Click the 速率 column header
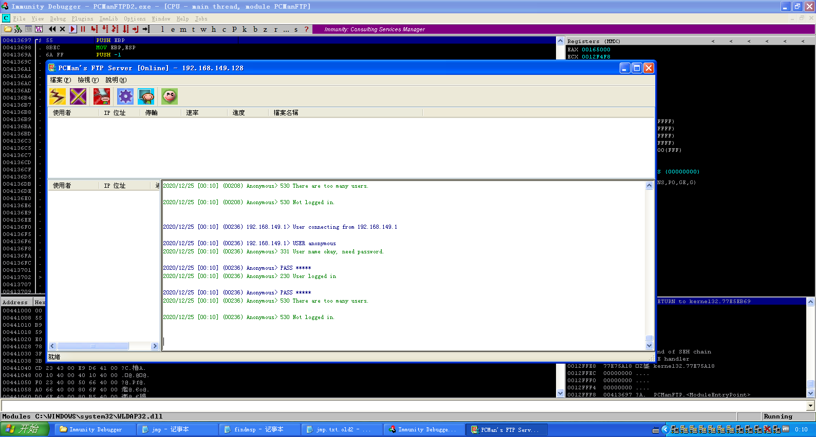This screenshot has width=816, height=437. (205, 112)
